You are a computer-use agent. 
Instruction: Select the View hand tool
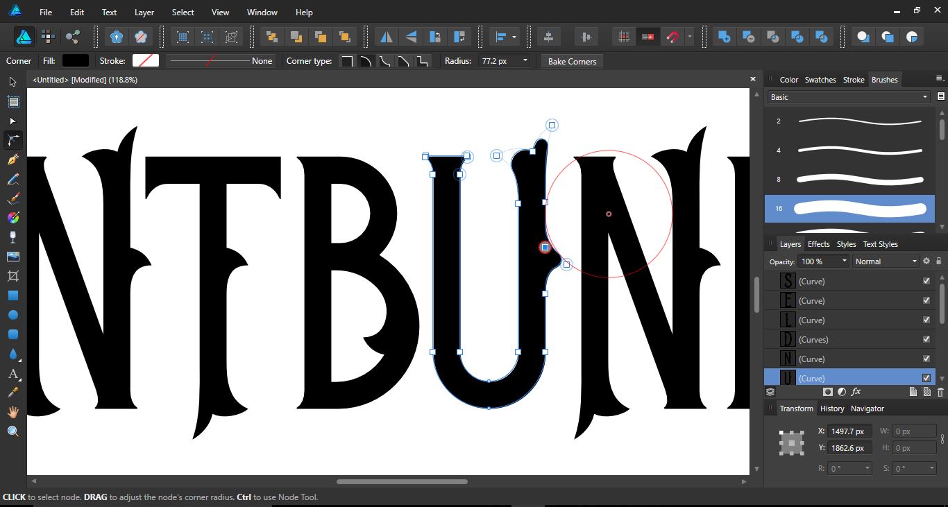pos(12,412)
